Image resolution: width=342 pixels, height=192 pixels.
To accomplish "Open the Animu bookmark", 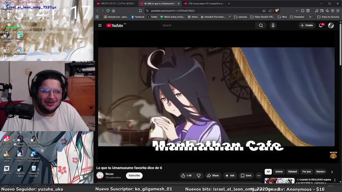I will pyautogui.click(x=193, y=17).
